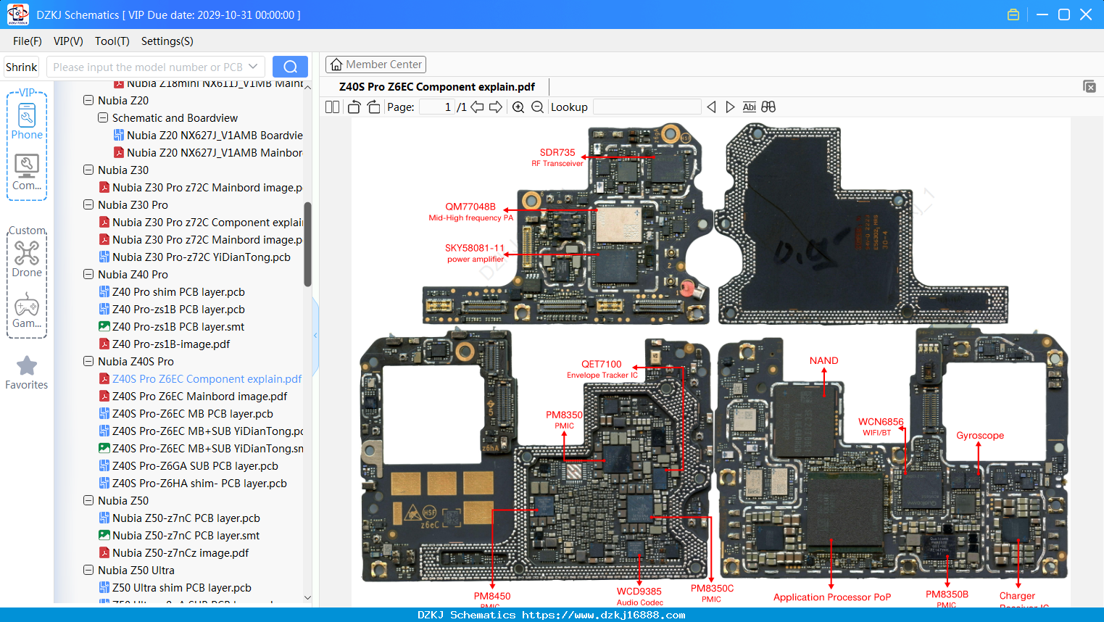Open Z50 Ultra shim PCB layer.pcb
1104x622 pixels.
click(x=175, y=588)
